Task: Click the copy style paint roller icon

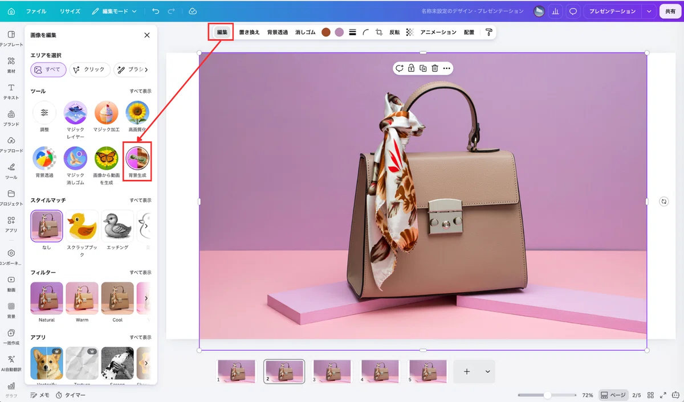Action: click(x=489, y=32)
